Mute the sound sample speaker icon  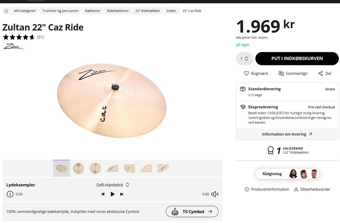tap(215, 194)
